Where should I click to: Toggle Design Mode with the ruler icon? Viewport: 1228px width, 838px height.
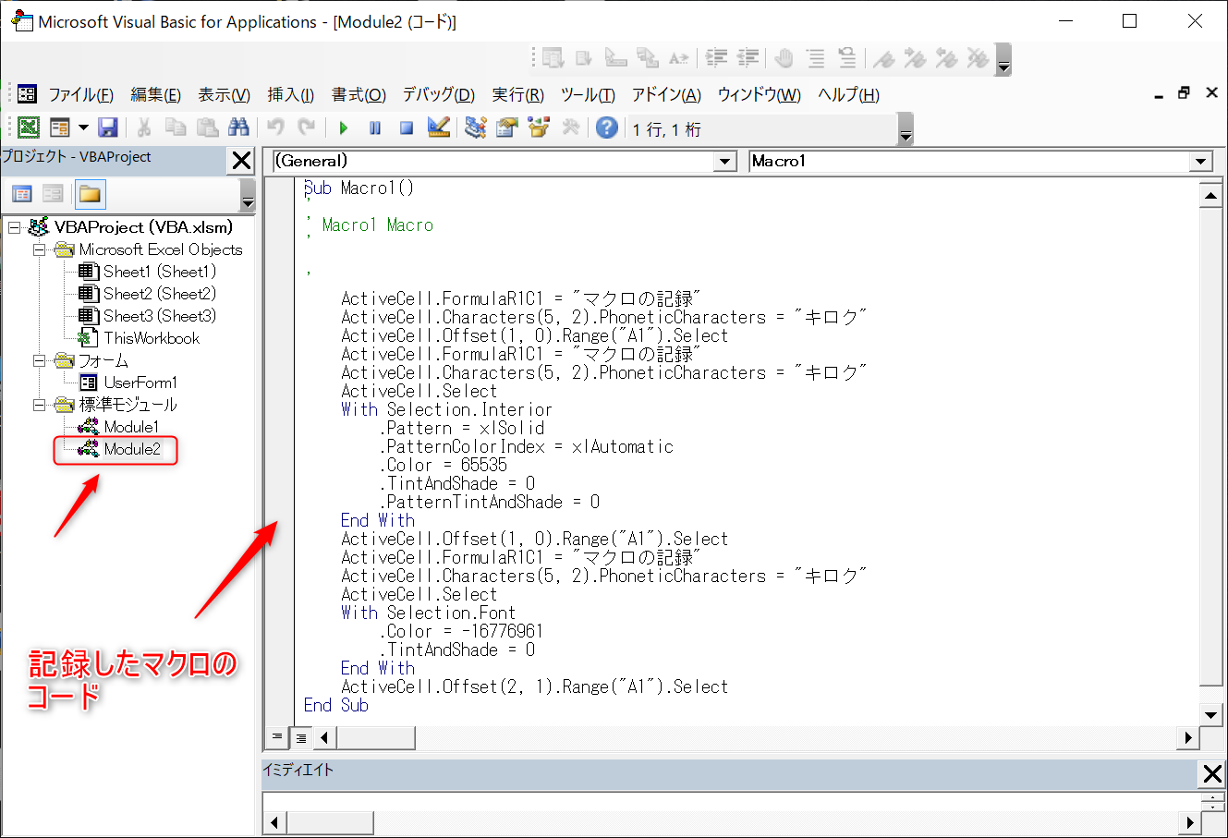click(x=439, y=128)
